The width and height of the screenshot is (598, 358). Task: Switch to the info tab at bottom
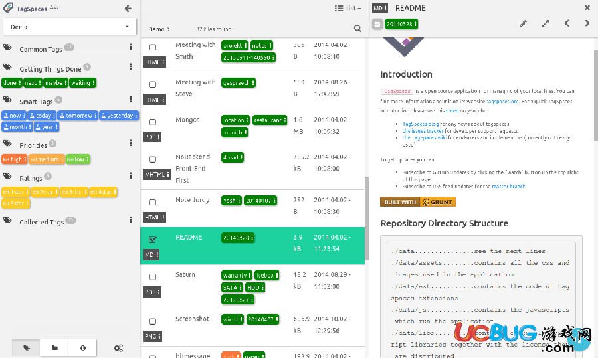83,348
